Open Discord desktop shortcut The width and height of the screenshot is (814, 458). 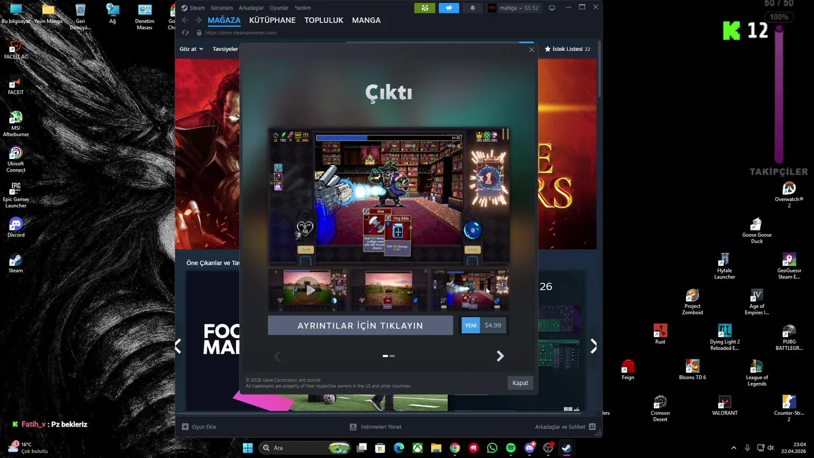(16, 228)
